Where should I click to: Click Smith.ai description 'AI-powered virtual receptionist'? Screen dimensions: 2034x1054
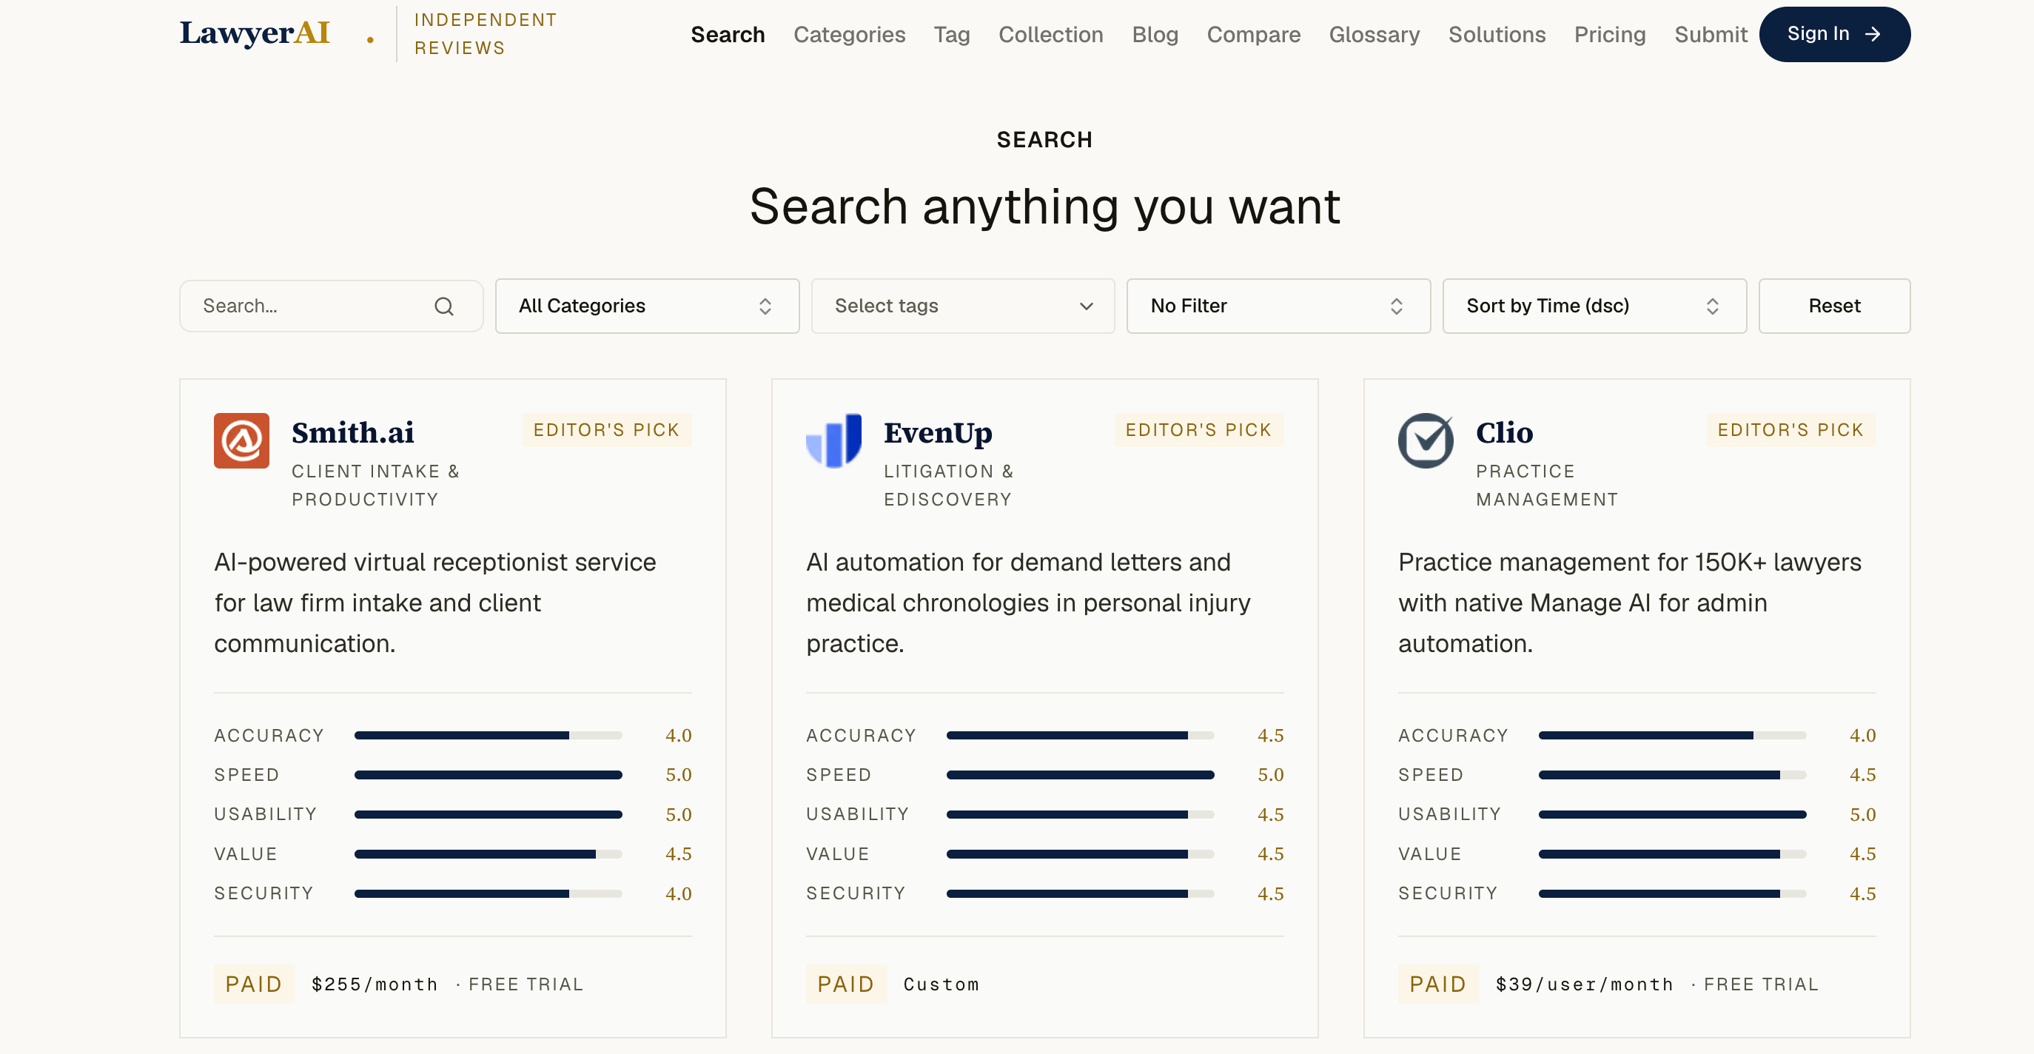click(x=435, y=603)
